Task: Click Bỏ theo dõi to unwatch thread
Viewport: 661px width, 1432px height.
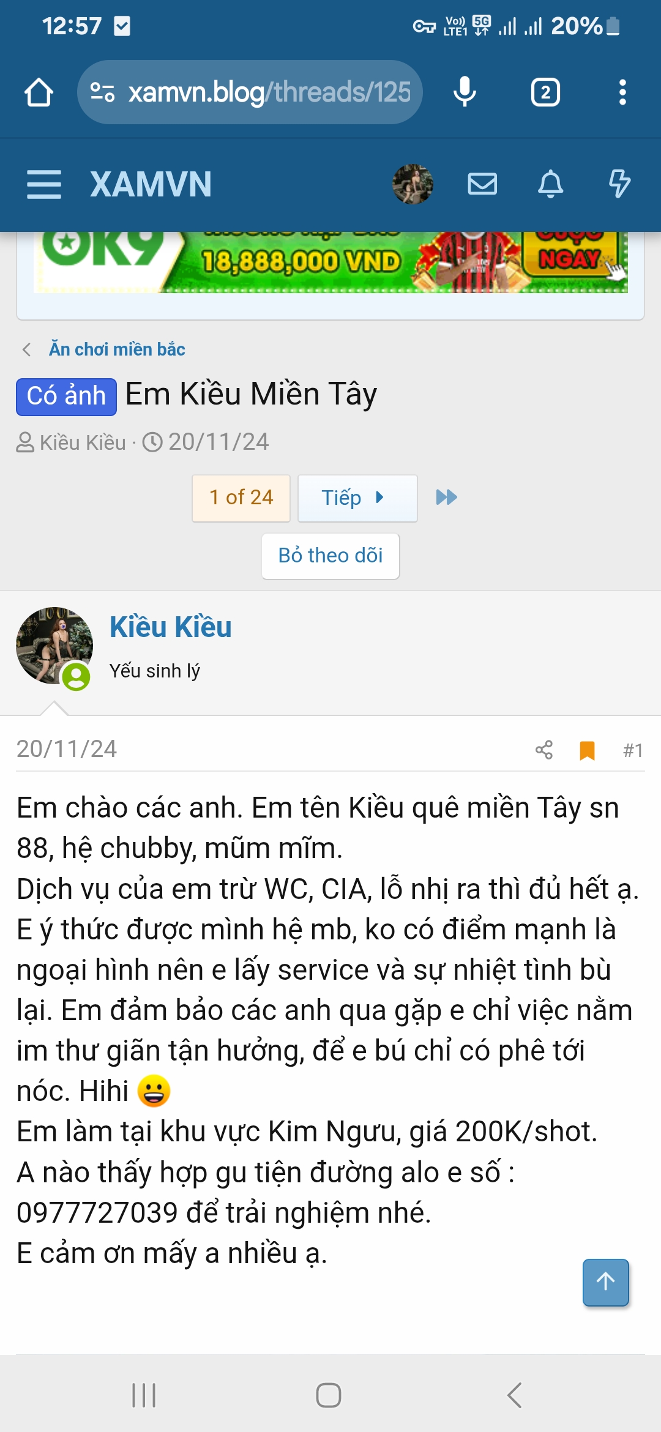Action: pos(330,556)
